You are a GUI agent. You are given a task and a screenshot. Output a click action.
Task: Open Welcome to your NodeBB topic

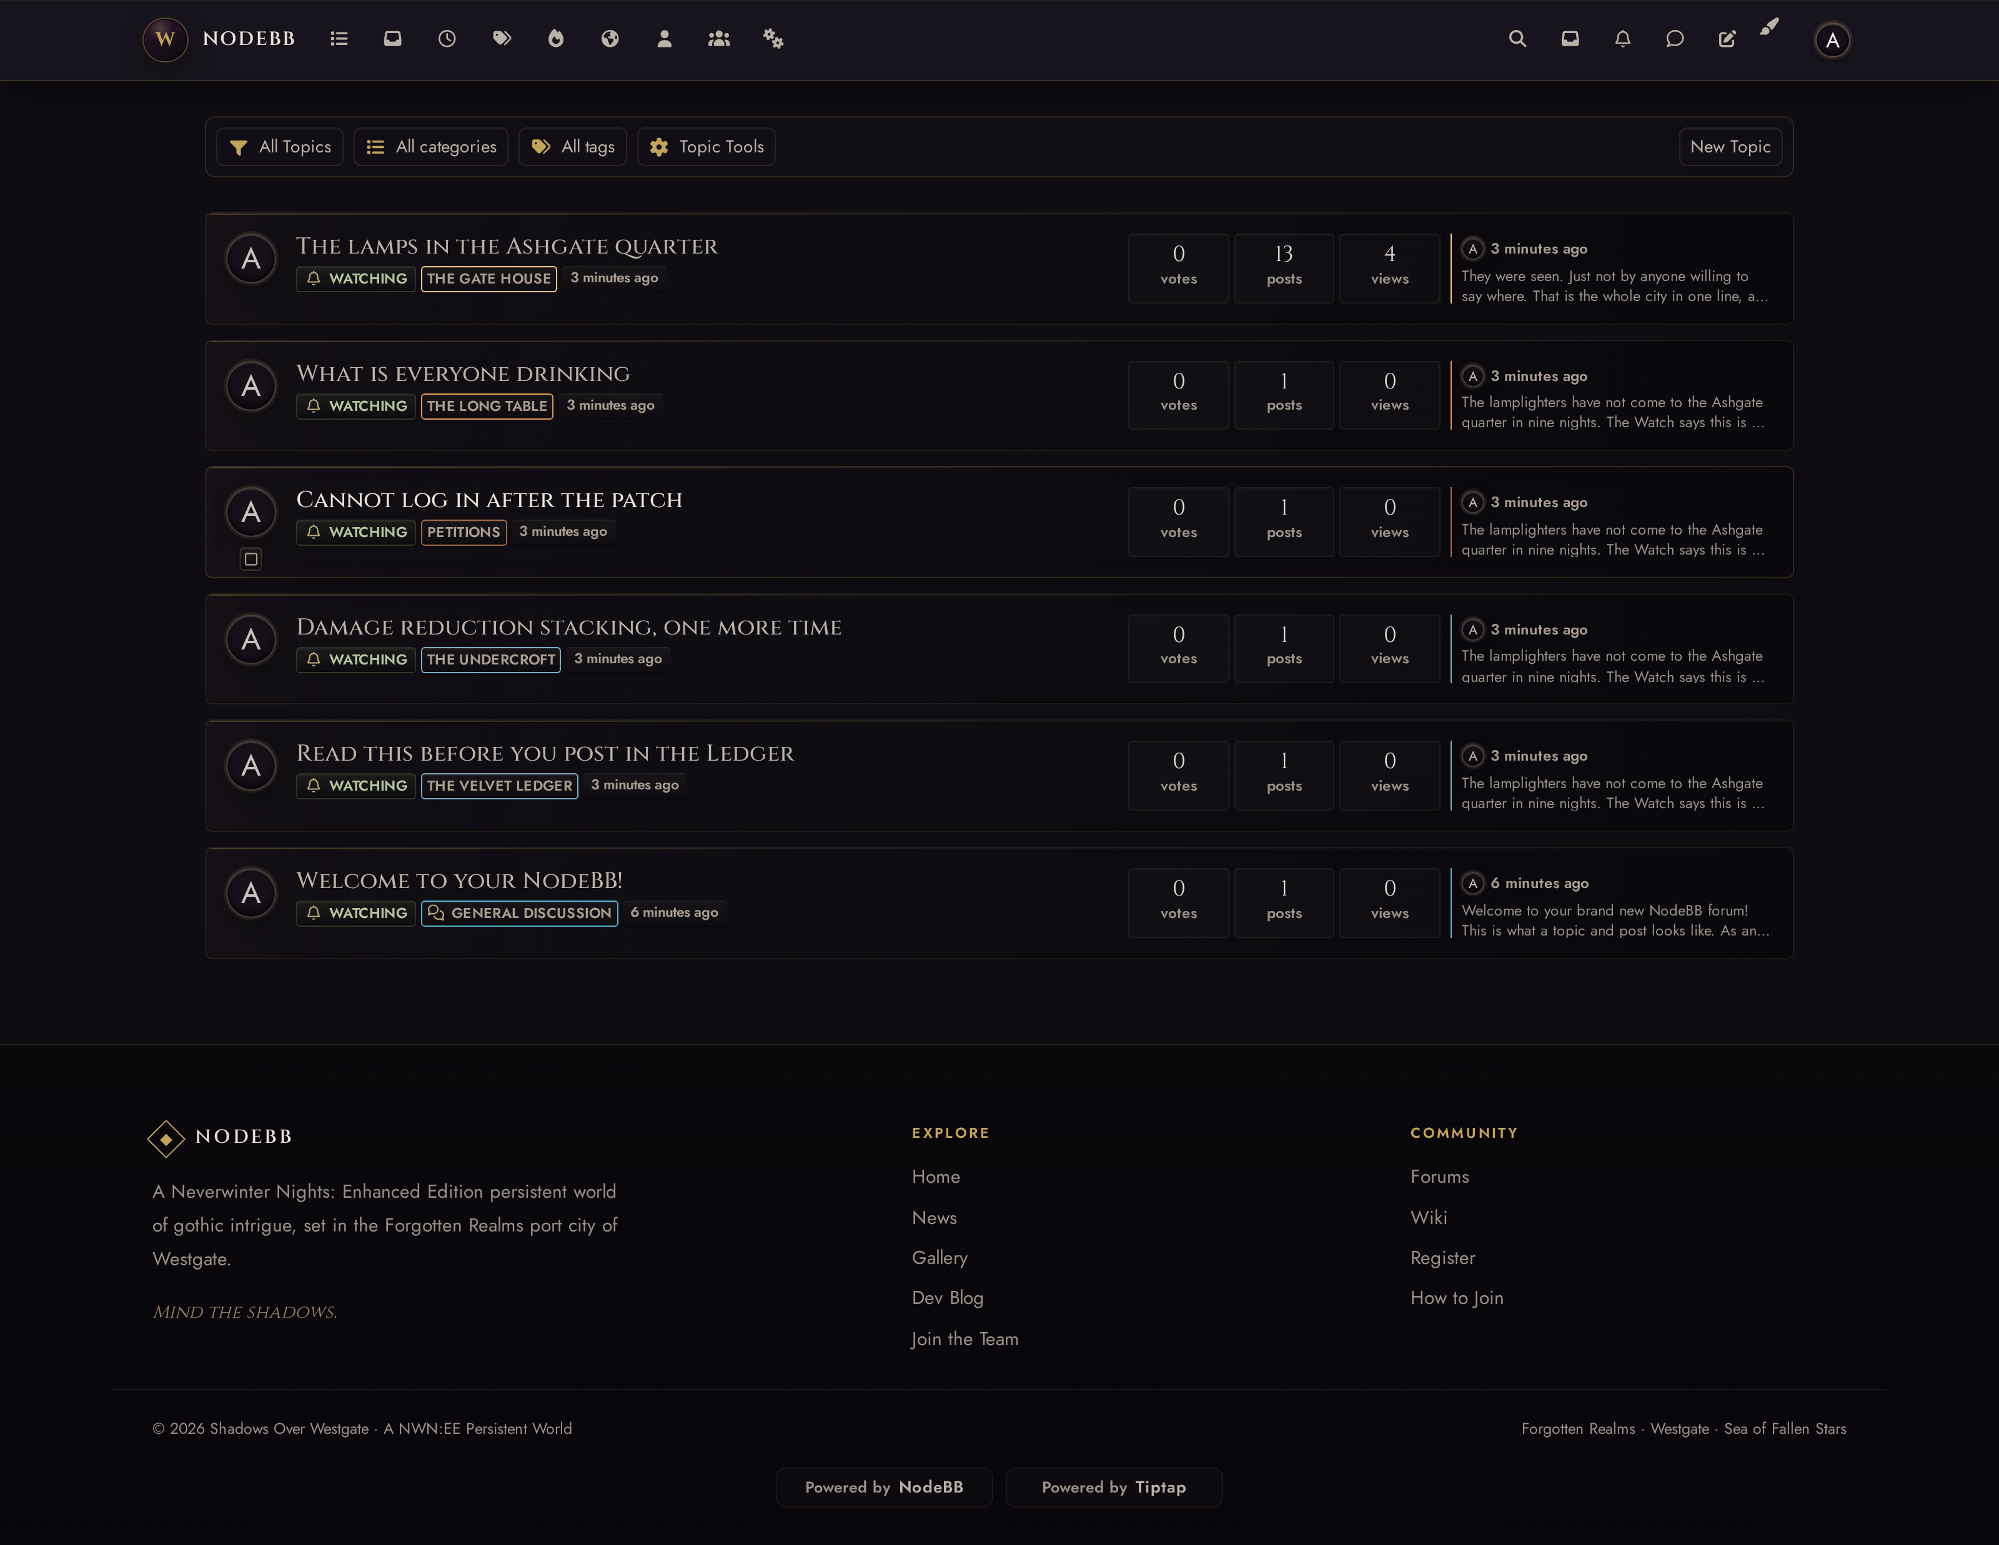(460, 880)
